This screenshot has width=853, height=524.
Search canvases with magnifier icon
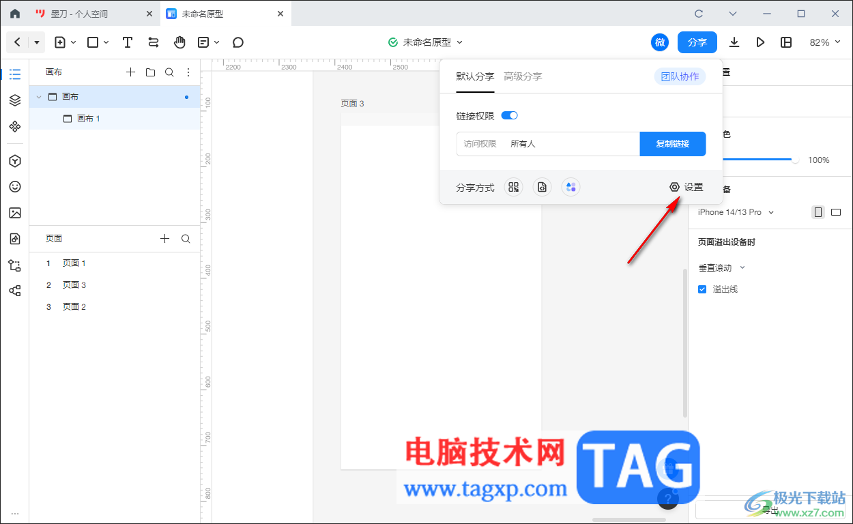tap(169, 72)
